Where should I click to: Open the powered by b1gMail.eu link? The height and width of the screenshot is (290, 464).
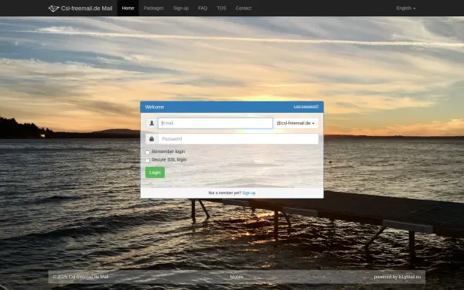point(397,277)
